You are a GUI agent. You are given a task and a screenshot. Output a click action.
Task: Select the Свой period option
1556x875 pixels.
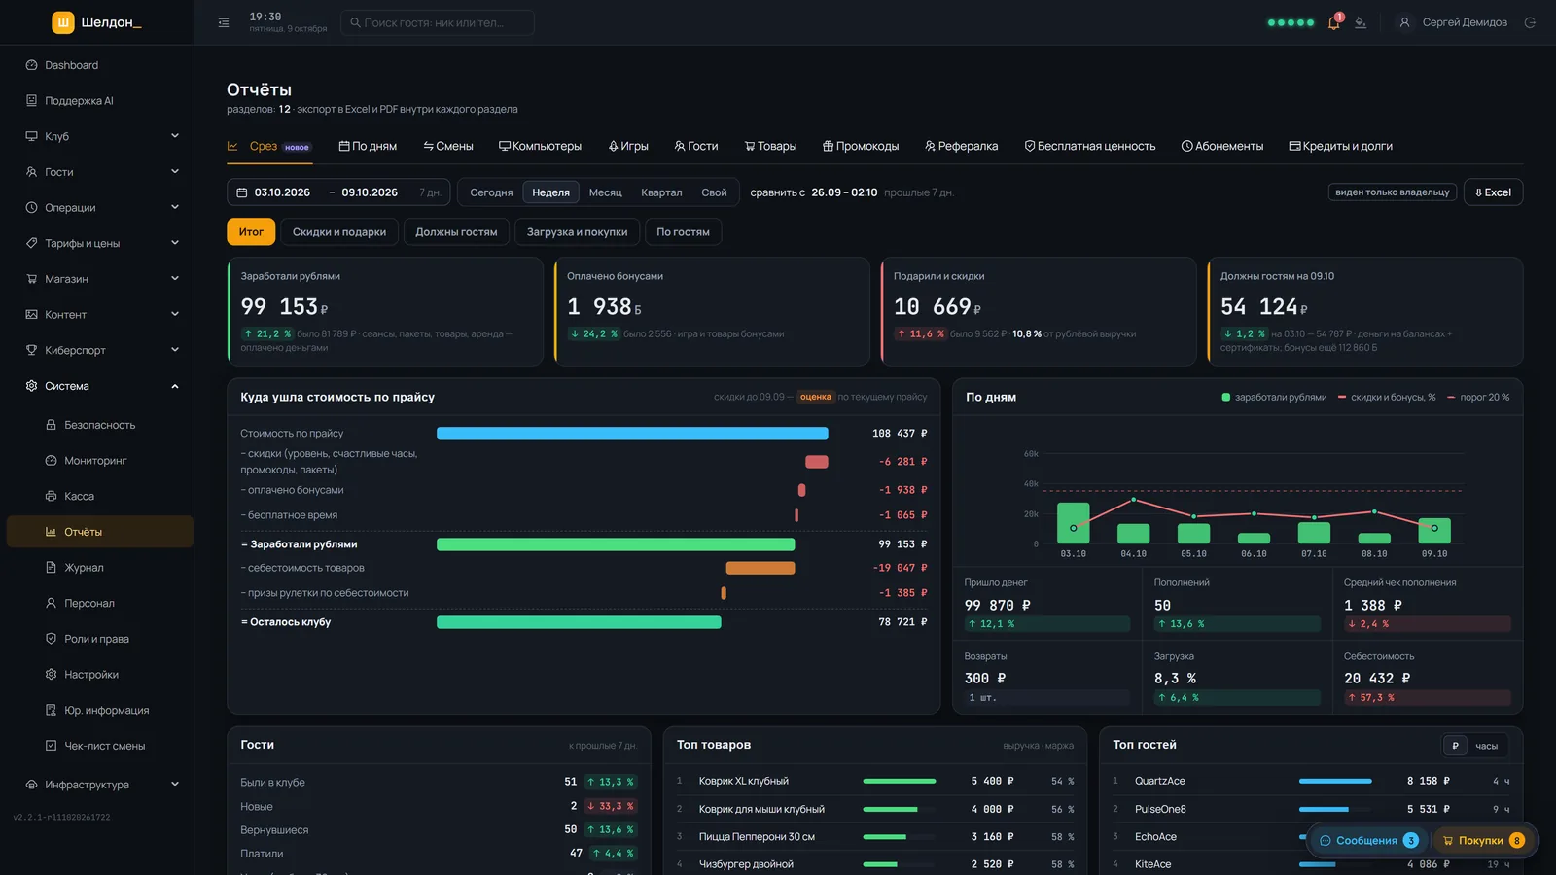coord(714,192)
